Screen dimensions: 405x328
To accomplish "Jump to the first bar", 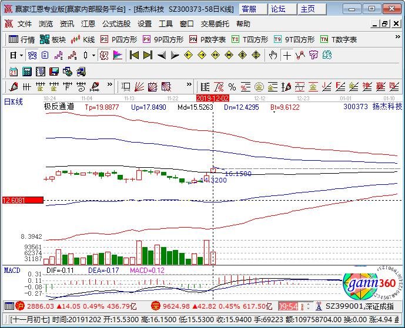I will 134,55.
